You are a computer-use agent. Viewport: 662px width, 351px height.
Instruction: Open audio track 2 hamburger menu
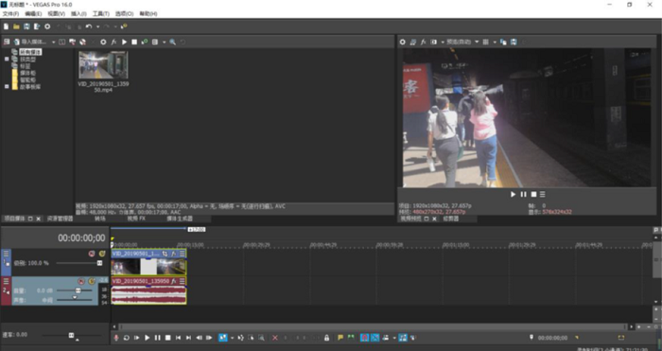(x=6, y=281)
